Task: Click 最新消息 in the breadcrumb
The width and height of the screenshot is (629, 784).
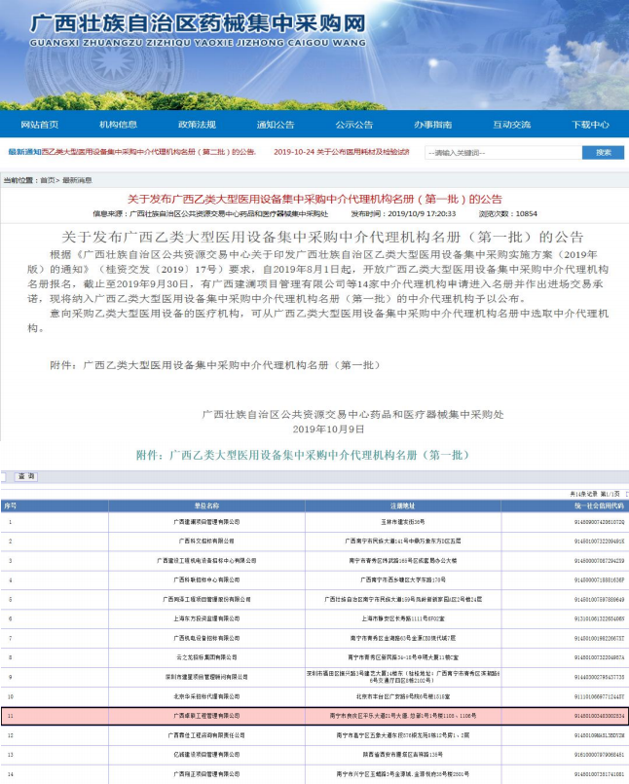Action: 77,180
